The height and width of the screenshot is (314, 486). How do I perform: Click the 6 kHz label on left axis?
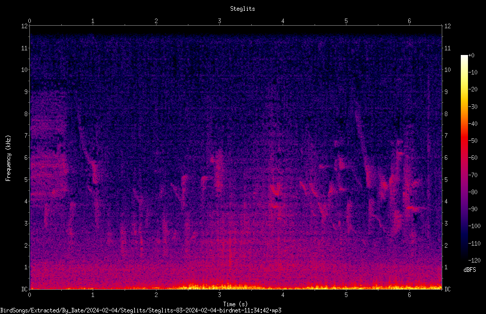click(x=26, y=157)
